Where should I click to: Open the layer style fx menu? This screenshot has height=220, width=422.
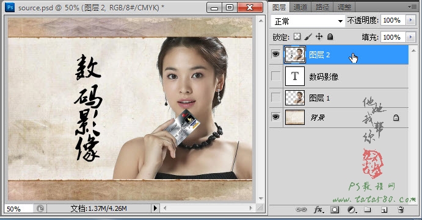pos(318,210)
